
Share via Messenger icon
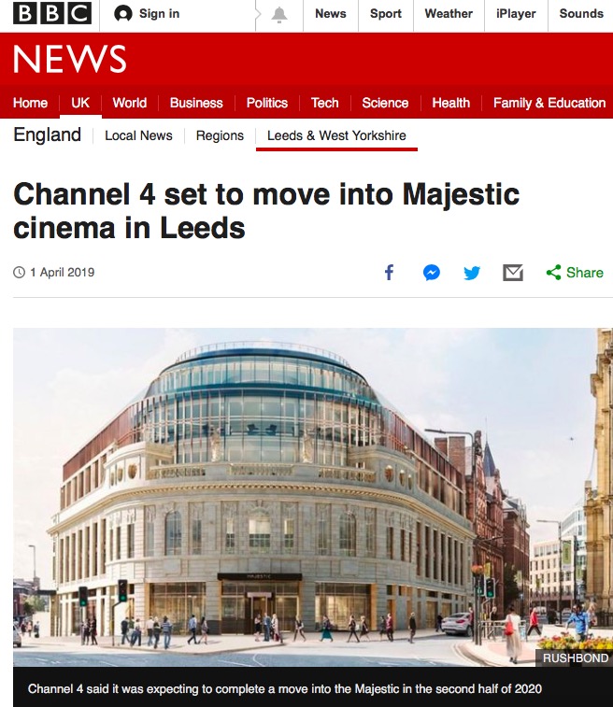tap(431, 273)
